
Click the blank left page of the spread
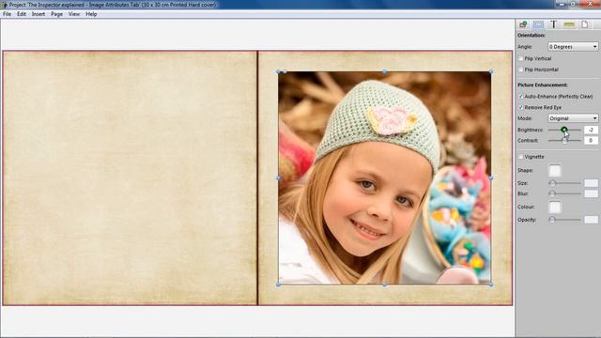click(130, 177)
